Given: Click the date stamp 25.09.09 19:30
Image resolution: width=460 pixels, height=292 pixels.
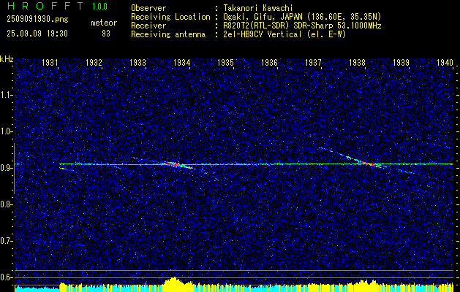Looking at the screenshot, I should (x=37, y=34).
